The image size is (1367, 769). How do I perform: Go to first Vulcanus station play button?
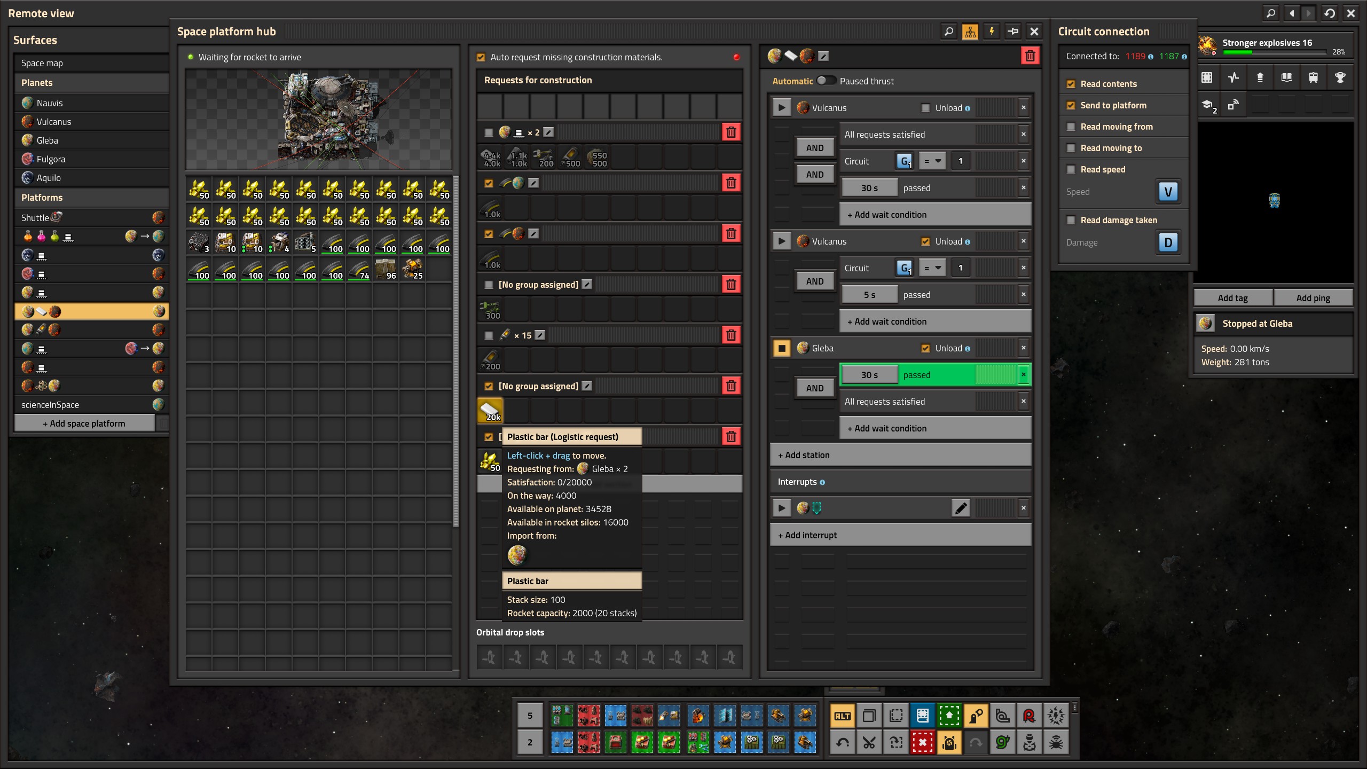(x=781, y=107)
